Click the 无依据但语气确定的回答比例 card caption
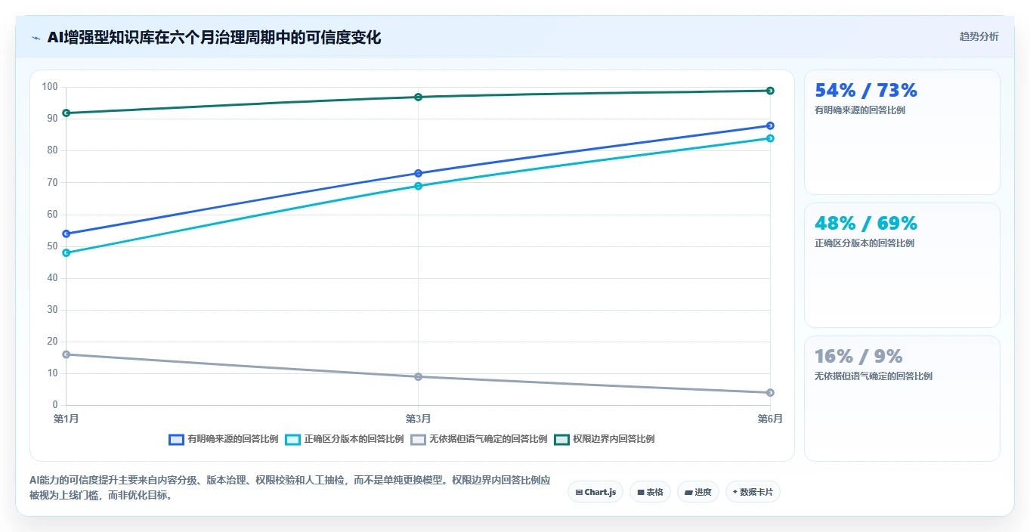 (x=874, y=376)
